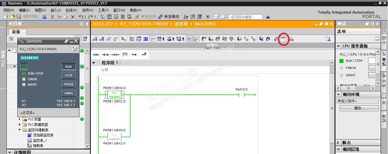Click the Upload from device icon
The width and height of the screenshot is (388, 154).
tap(116, 17)
